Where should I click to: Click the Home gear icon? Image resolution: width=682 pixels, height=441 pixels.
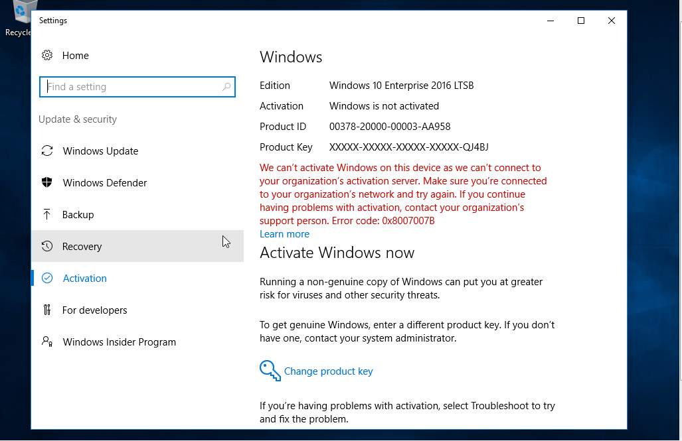coord(47,55)
